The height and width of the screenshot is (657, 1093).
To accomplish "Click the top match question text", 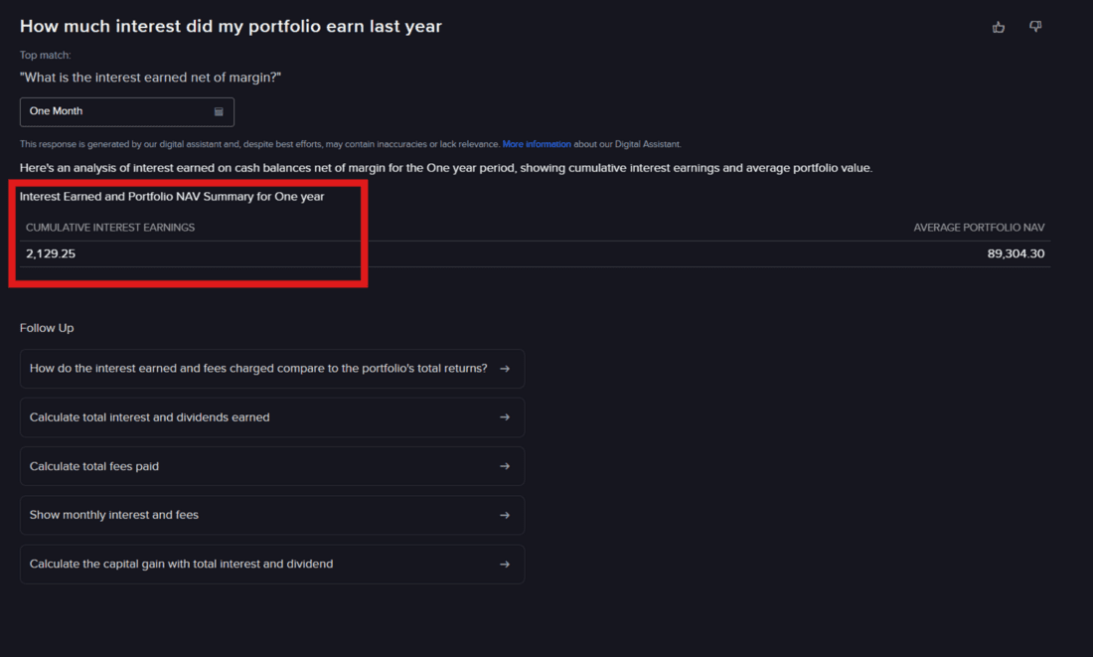I will pyautogui.click(x=150, y=78).
